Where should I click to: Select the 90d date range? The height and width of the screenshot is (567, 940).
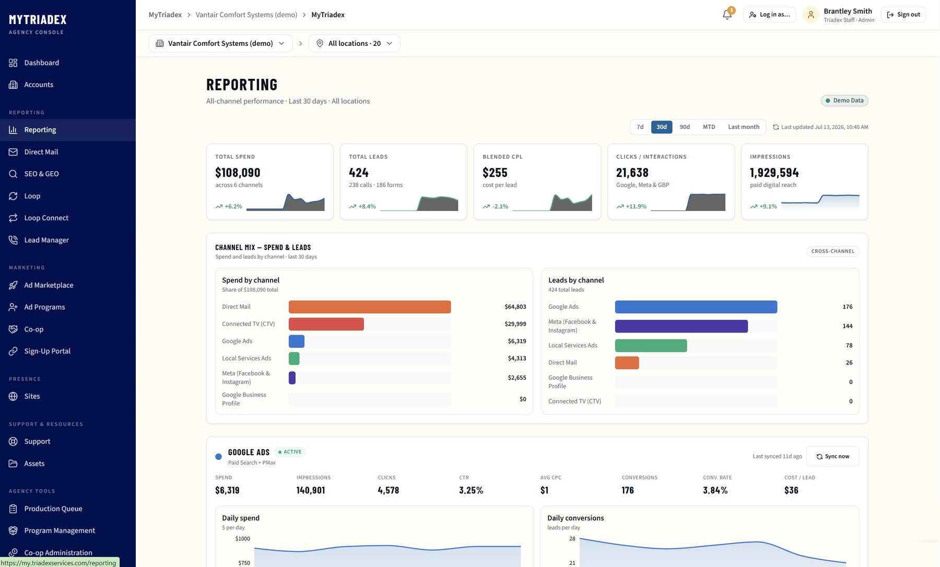tap(685, 127)
